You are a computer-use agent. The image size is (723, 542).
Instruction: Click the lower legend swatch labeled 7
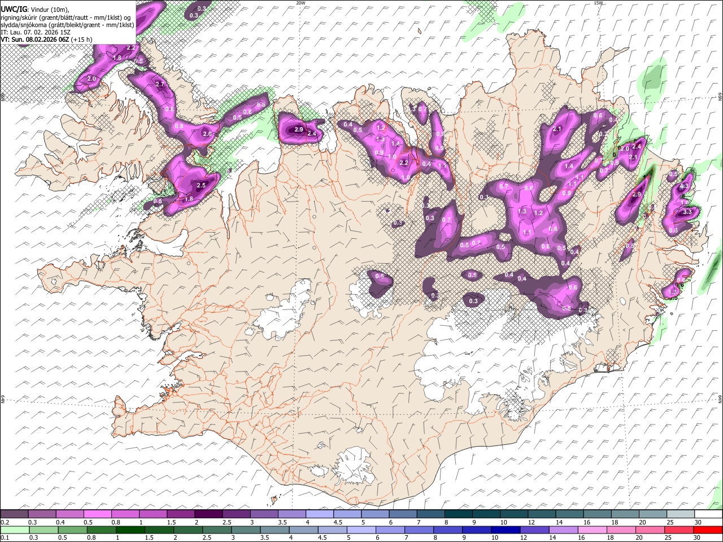(x=419, y=530)
